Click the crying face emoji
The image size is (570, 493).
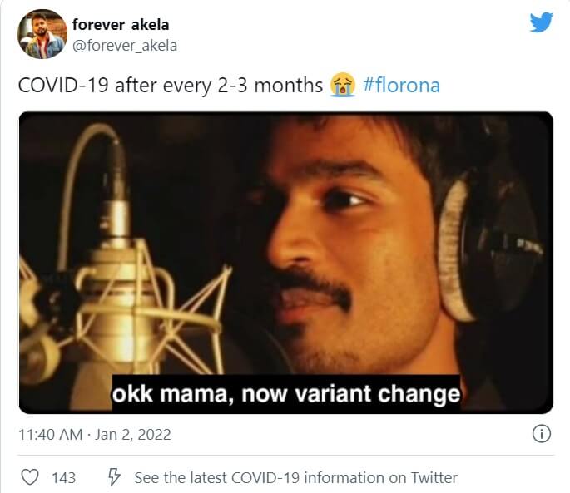coord(342,85)
